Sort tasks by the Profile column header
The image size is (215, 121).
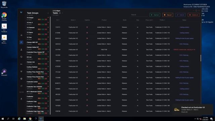[162, 20]
